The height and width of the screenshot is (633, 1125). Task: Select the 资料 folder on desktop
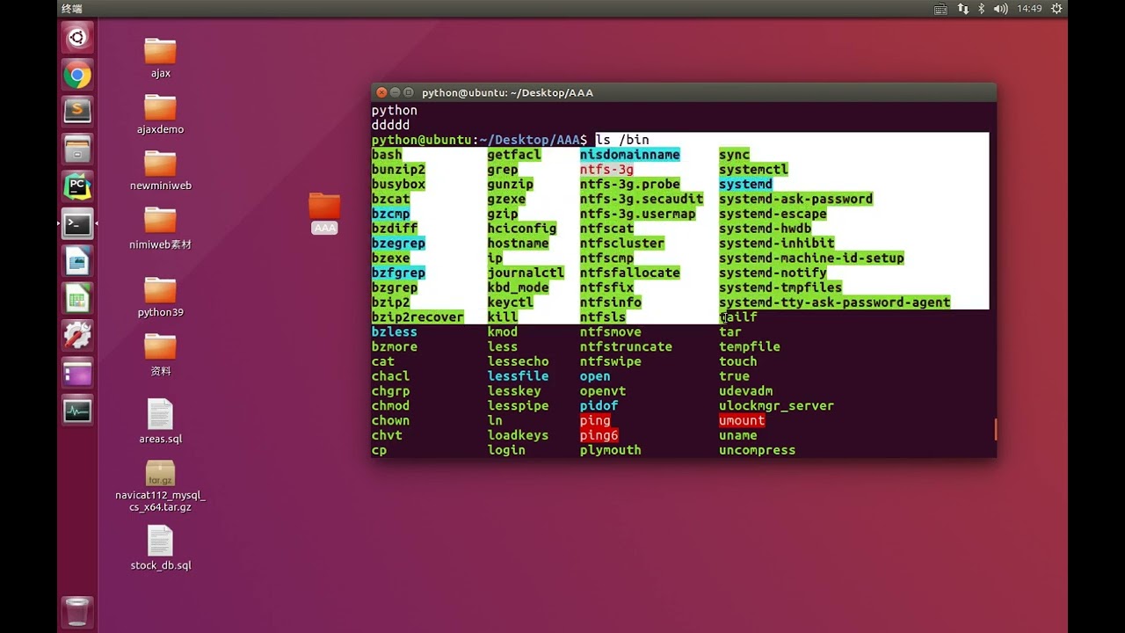coord(160,355)
